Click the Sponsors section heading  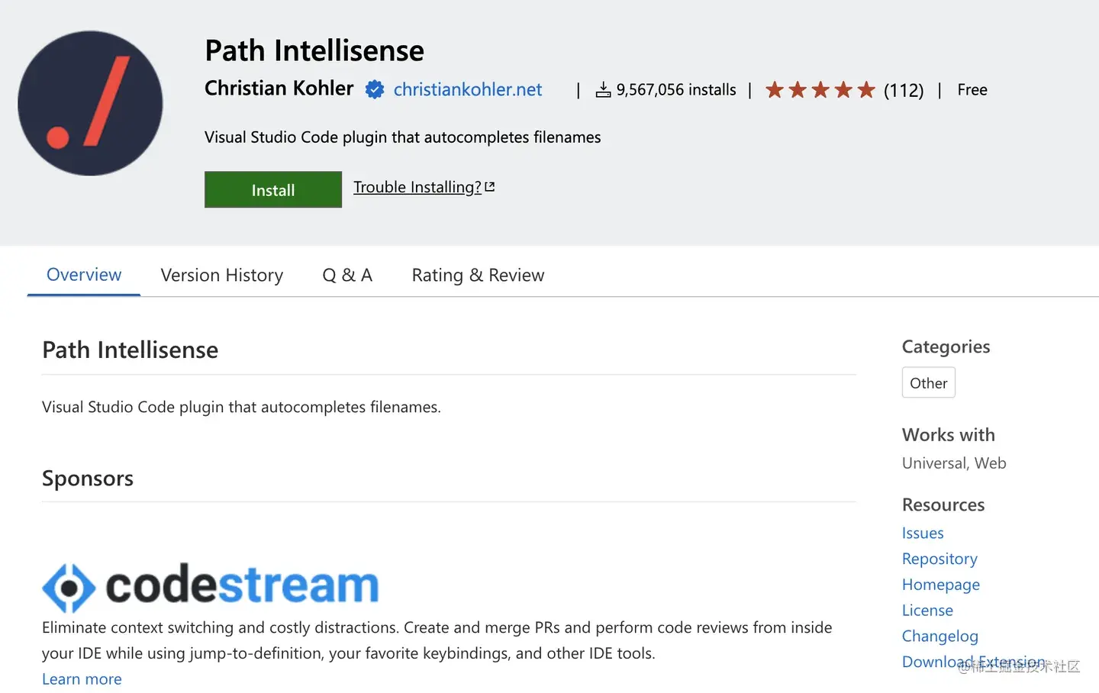point(88,479)
